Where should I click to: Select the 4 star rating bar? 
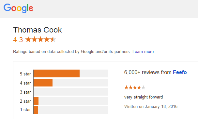71,83
